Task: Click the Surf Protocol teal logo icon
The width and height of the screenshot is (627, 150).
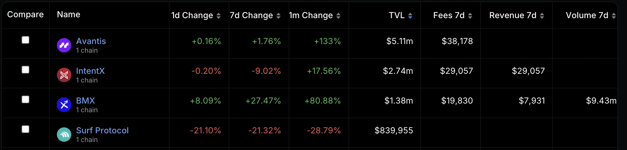Action: (64, 135)
